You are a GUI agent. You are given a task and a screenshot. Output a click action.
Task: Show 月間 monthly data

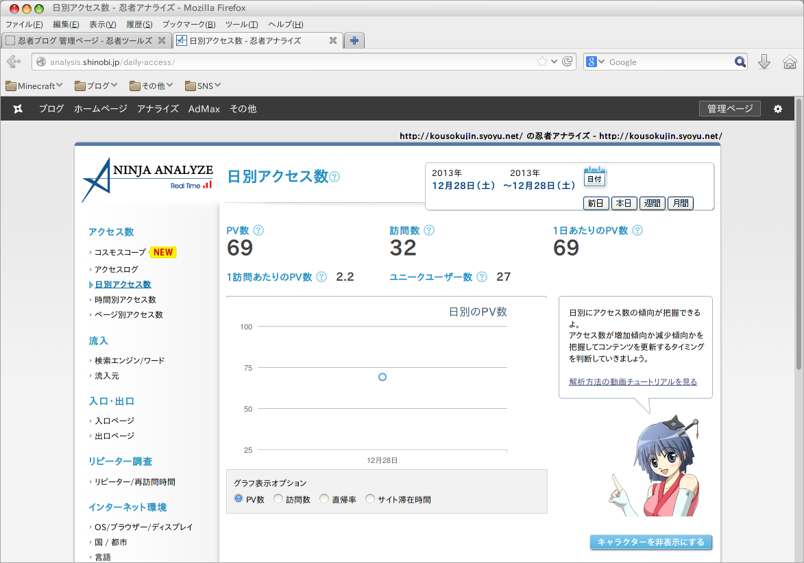tap(681, 203)
